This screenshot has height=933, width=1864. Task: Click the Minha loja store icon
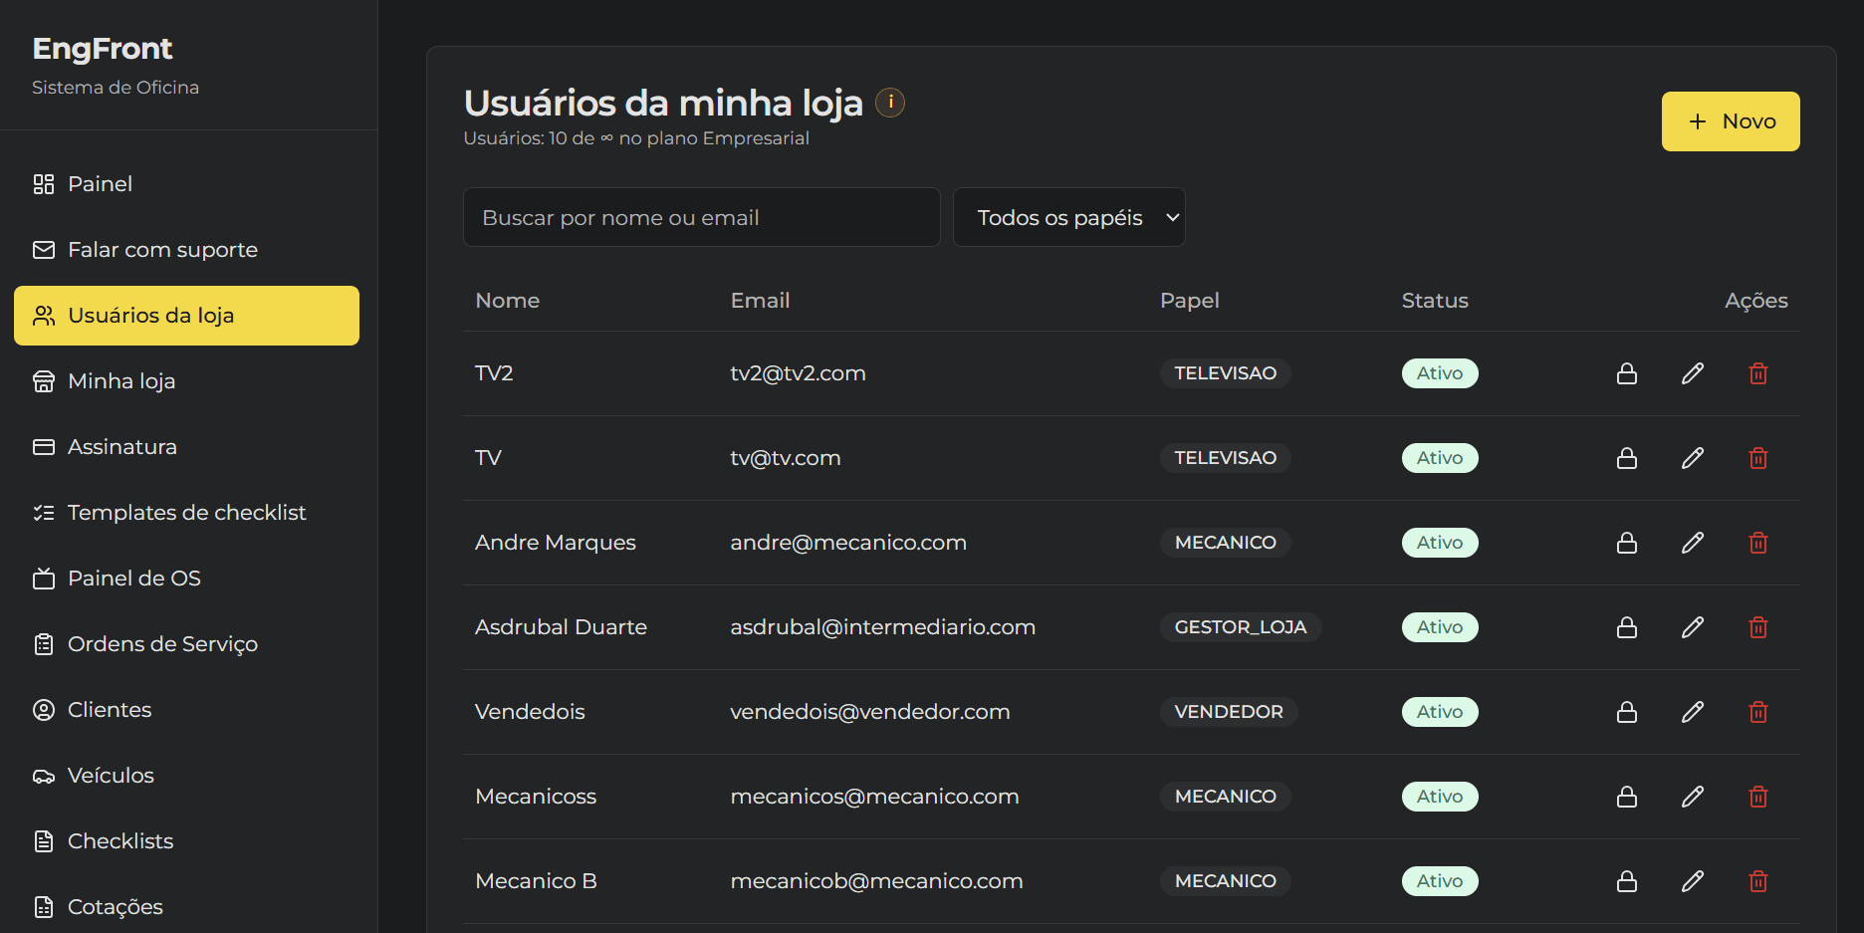point(44,380)
